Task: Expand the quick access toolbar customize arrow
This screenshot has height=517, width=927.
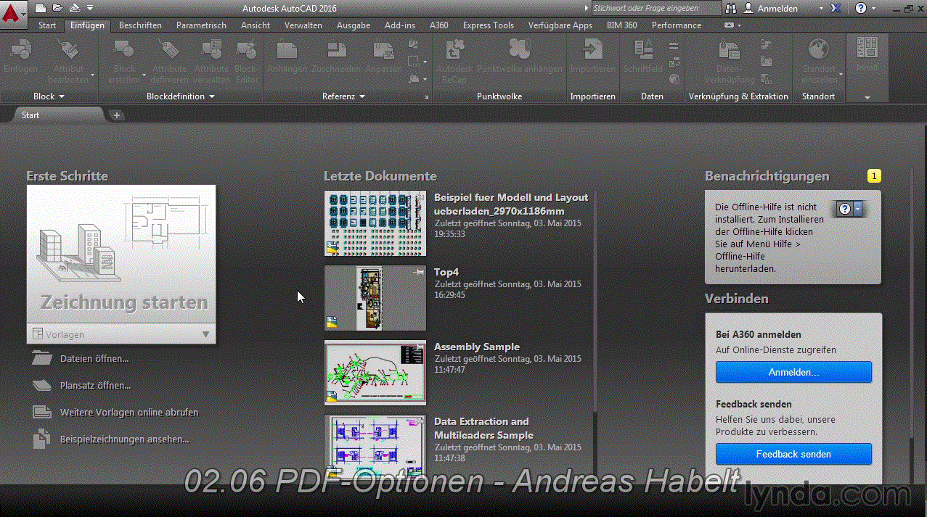Action: (90, 8)
